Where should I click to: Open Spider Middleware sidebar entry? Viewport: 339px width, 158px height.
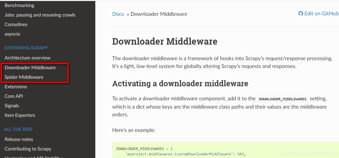(24, 77)
